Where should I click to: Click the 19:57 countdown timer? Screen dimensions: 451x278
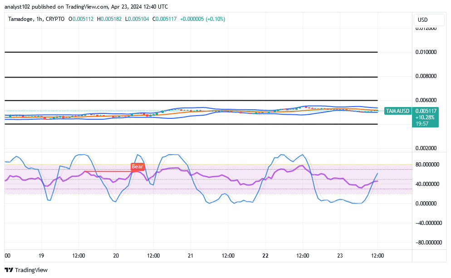click(422, 124)
